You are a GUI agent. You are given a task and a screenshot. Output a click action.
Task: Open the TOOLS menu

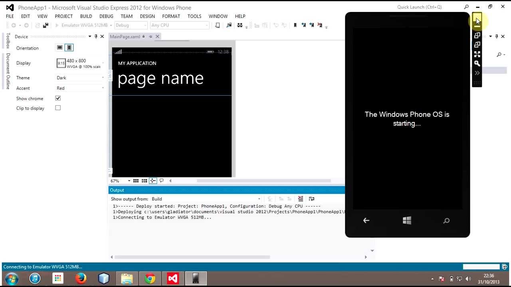194,16
